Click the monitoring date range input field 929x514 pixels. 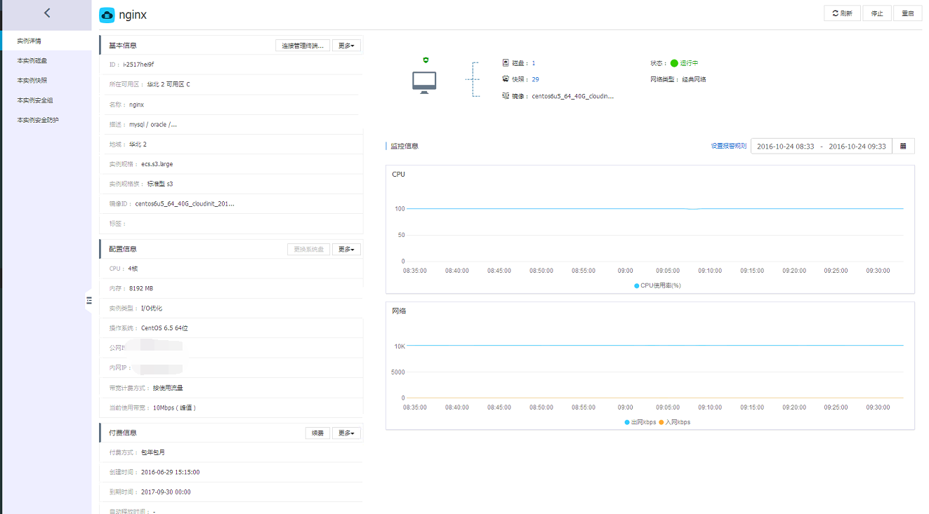[822, 146]
